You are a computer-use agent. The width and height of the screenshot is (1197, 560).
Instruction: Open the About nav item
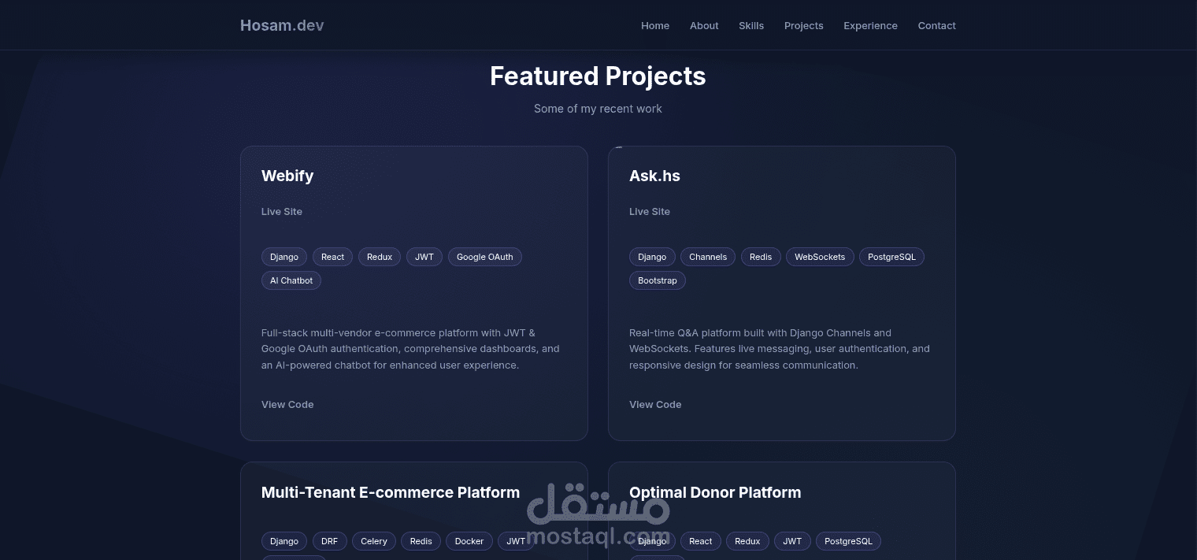click(x=704, y=26)
